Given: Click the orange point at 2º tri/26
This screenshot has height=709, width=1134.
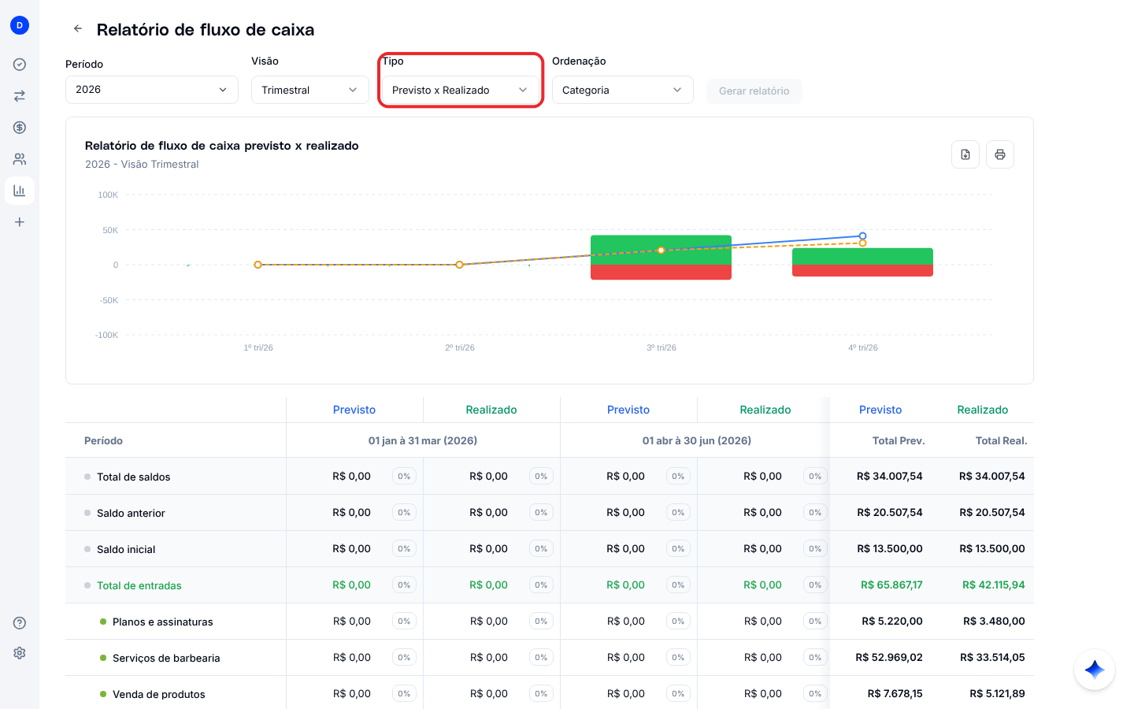Looking at the screenshot, I should coord(460,265).
